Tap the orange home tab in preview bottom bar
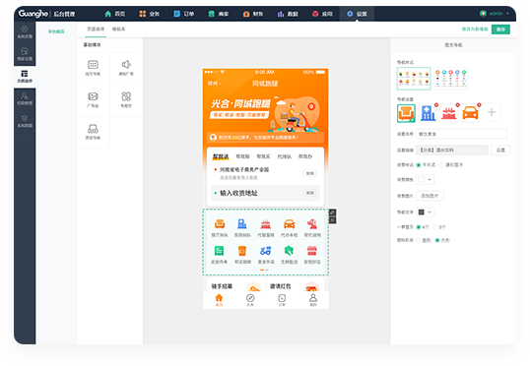The image size is (530, 366). click(x=219, y=300)
